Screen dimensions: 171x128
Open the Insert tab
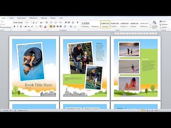pos(11,18)
